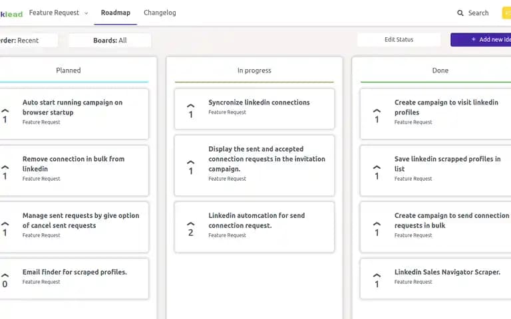The height and width of the screenshot is (319, 511).
Task: Upvote Linkedin automcation for send connection request
Action: (191, 224)
